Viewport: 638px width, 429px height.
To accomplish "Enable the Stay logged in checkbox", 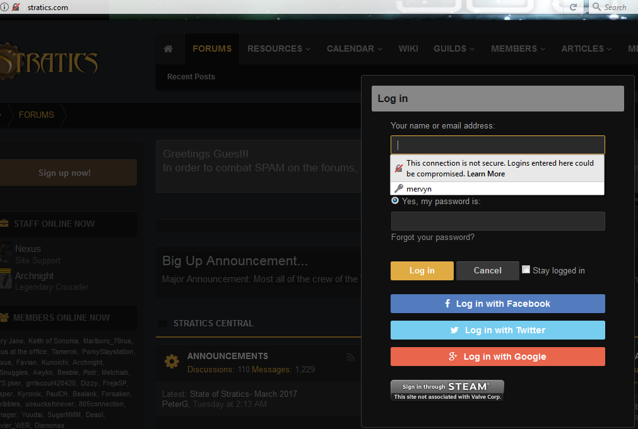I will point(526,270).
